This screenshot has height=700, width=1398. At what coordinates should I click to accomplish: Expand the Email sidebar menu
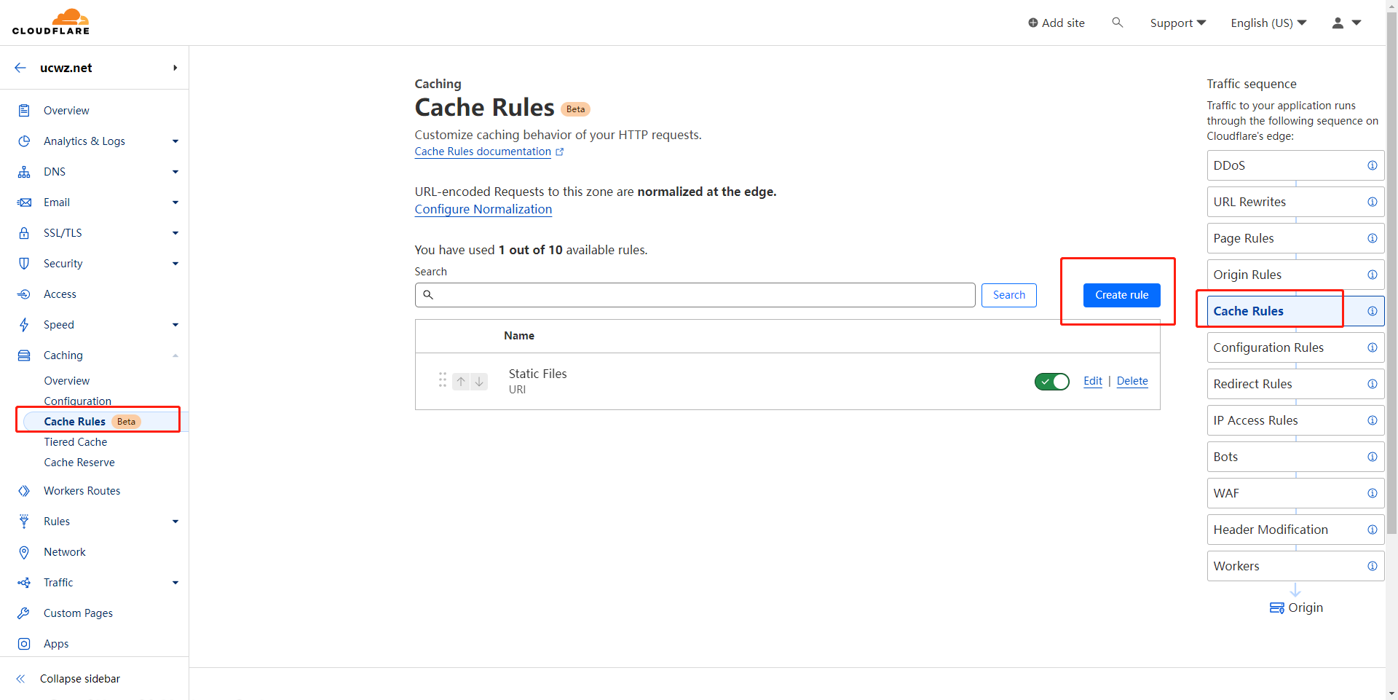[175, 202]
